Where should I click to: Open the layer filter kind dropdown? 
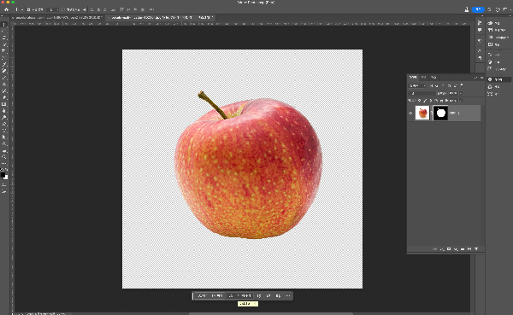[x=417, y=85]
